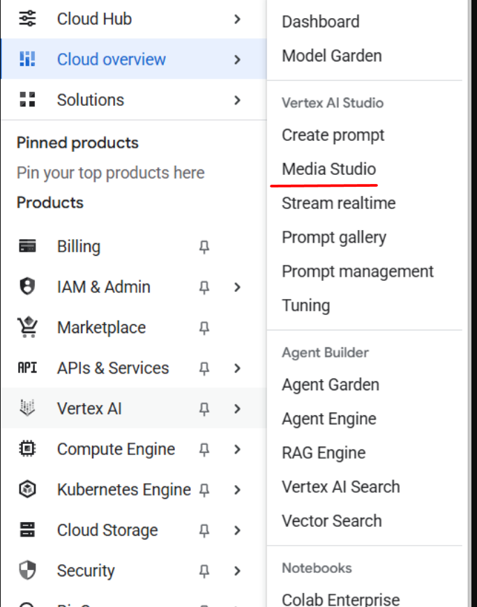Click the Cloud Hub sliders icon
The width and height of the screenshot is (477, 607).
(27, 19)
